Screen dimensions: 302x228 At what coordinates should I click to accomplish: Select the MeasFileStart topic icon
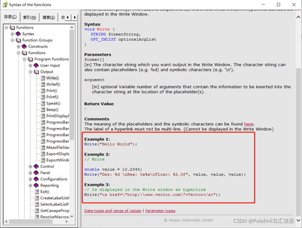click(43, 148)
